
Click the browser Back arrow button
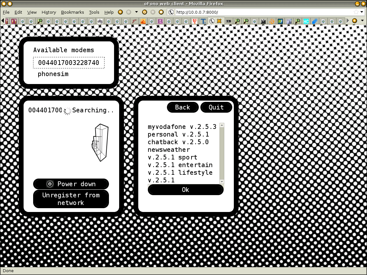click(x=120, y=12)
